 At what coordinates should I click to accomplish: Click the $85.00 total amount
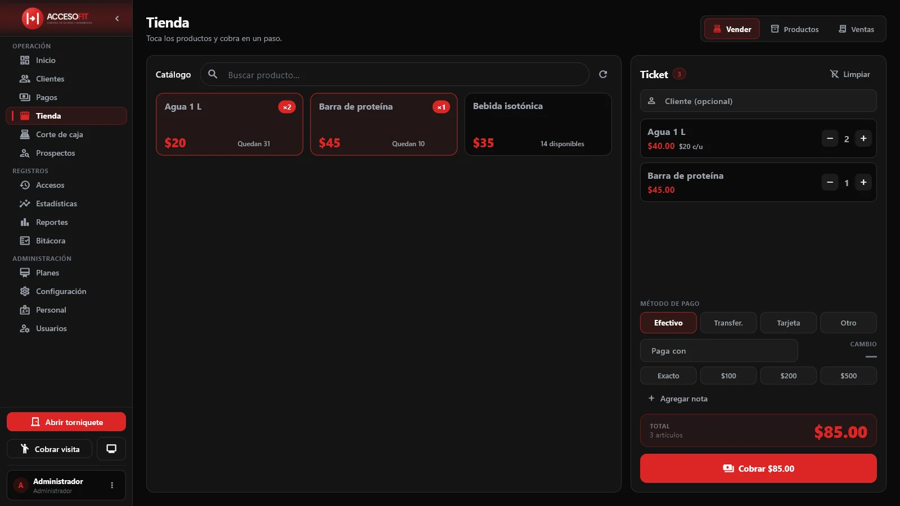pyautogui.click(x=840, y=432)
